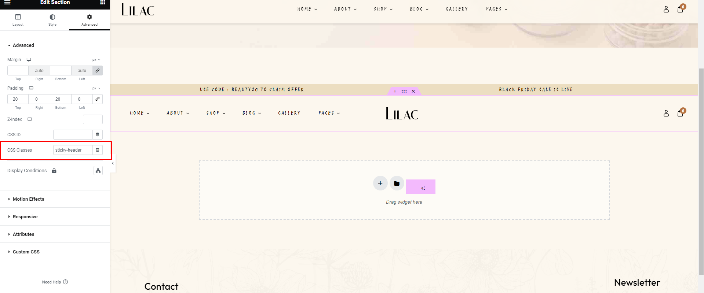Open the Padding px unit dropdown
Image resolution: width=704 pixels, height=293 pixels.
pyautogui.click(x=96, y=88)
